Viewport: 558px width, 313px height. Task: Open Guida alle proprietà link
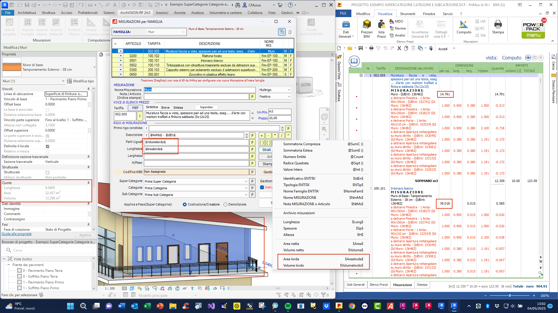coord(17,234)
